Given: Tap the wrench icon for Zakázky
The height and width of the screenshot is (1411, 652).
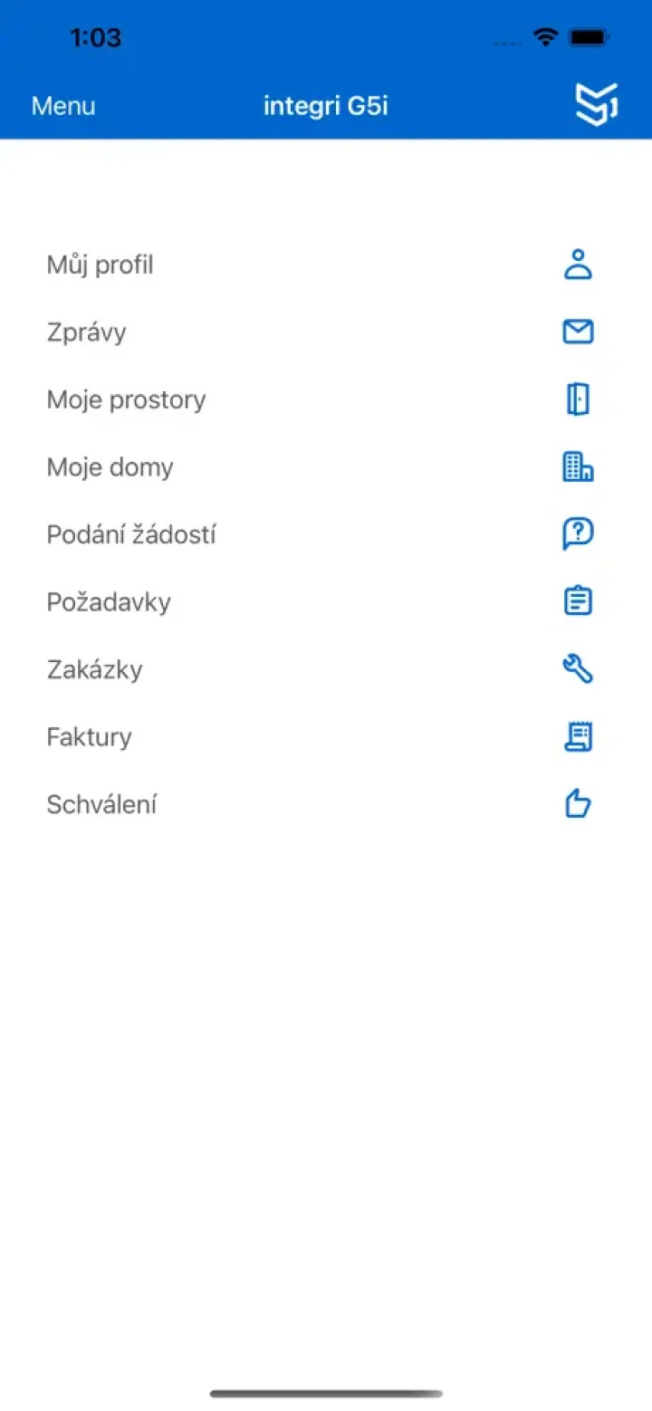Looking at the screenshot, I should click(x=578, y=669).
